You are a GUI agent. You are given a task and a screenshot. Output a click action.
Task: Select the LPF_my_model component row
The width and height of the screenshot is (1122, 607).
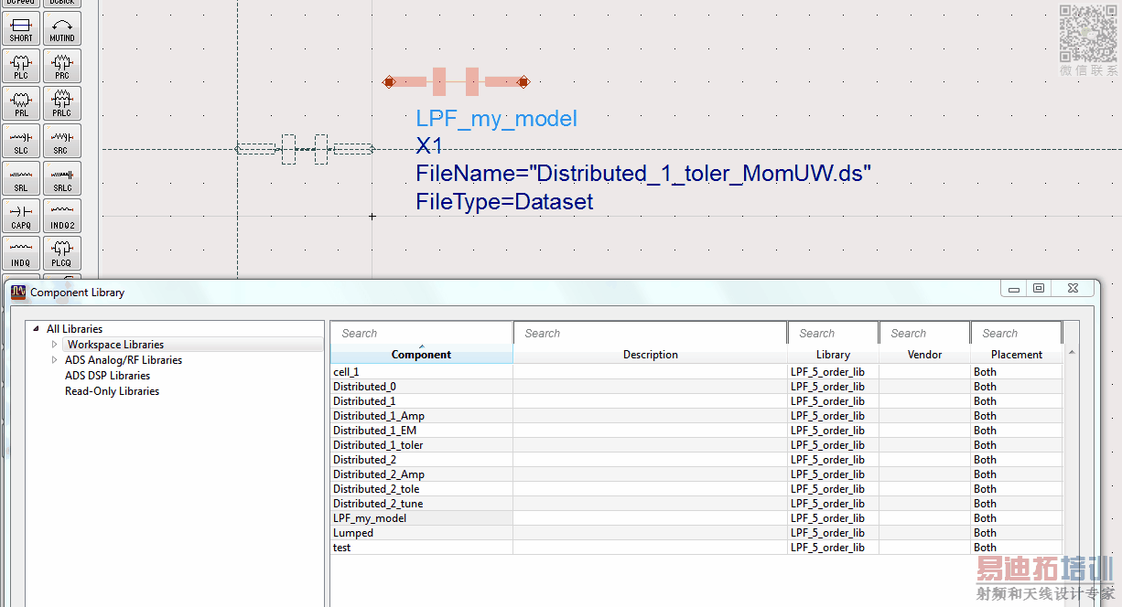(370, 518)
